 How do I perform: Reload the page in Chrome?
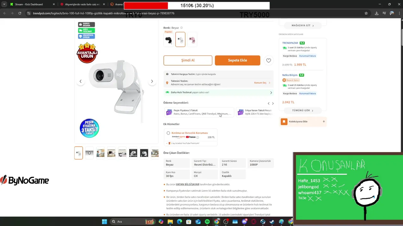[x=20, y=13]
